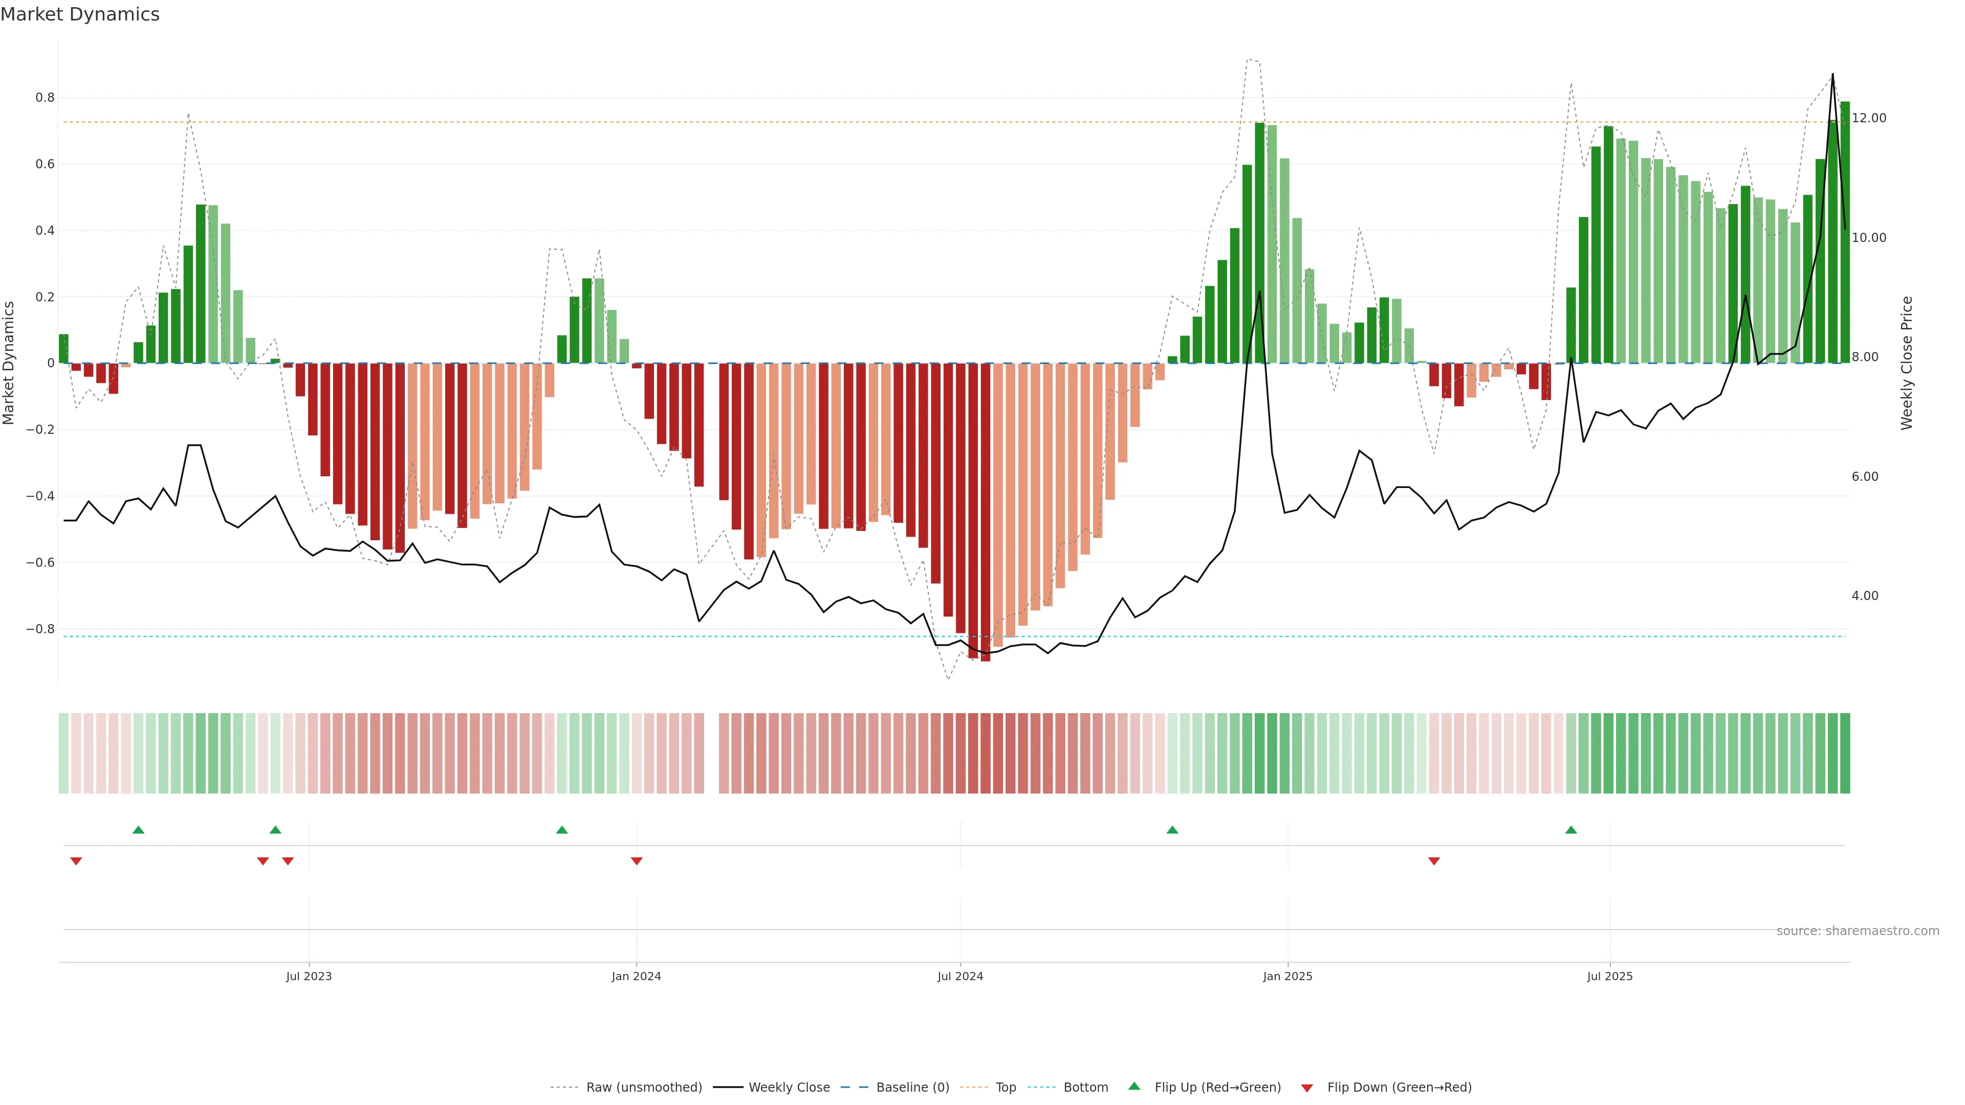This screenshot has height=1105, width=1965.
Task: Click the Market Dynamics chart title
Action: pyautogui.click(x=80, y=14)
